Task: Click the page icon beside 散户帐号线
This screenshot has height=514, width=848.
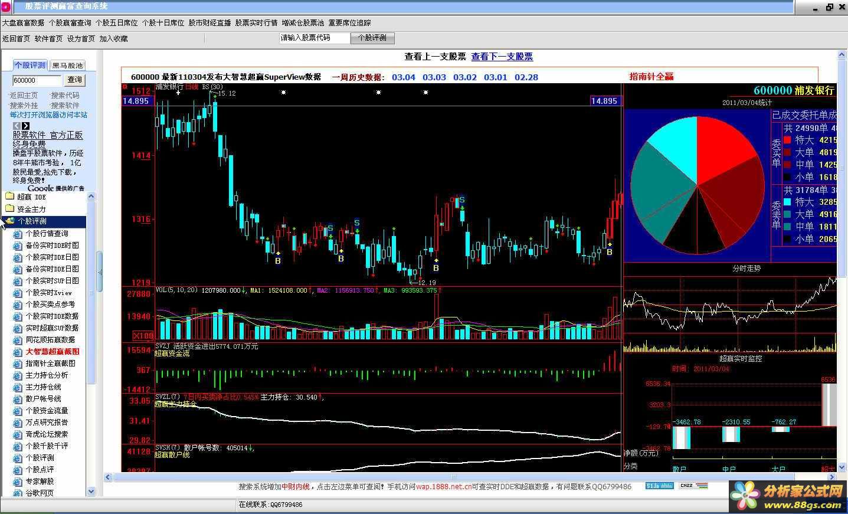Action: pyautogui.click(x=18, y=399)
